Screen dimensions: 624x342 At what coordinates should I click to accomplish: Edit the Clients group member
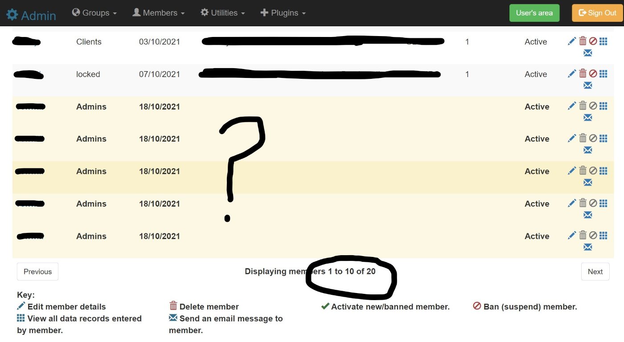(572, 41)
